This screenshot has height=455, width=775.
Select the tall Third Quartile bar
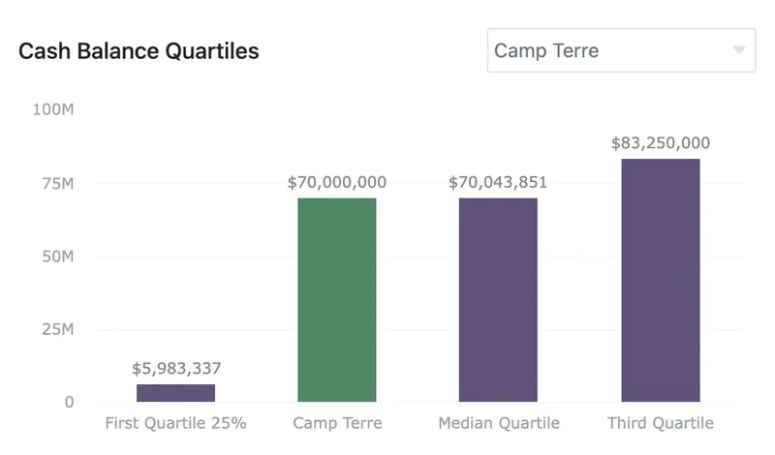pos(660,281)
